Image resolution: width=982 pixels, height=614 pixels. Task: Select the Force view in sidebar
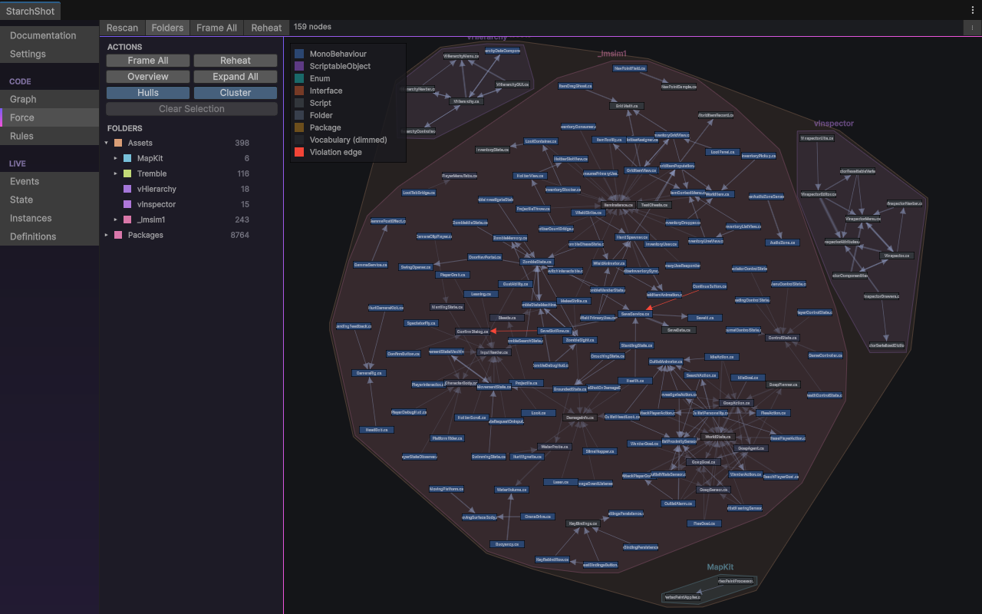(50, 117)
